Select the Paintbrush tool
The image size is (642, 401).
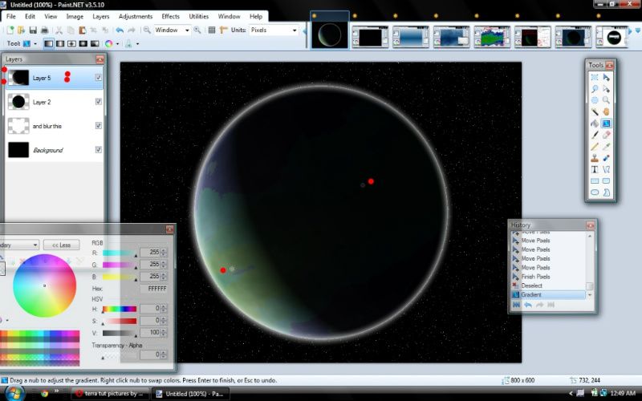tap(595, 135)
